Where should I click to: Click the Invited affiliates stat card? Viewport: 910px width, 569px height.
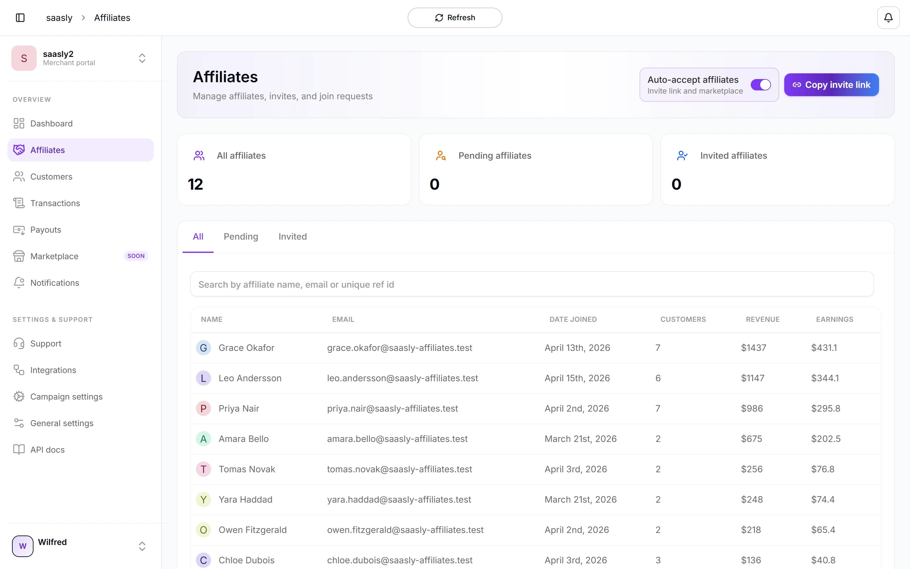[777, 169]
